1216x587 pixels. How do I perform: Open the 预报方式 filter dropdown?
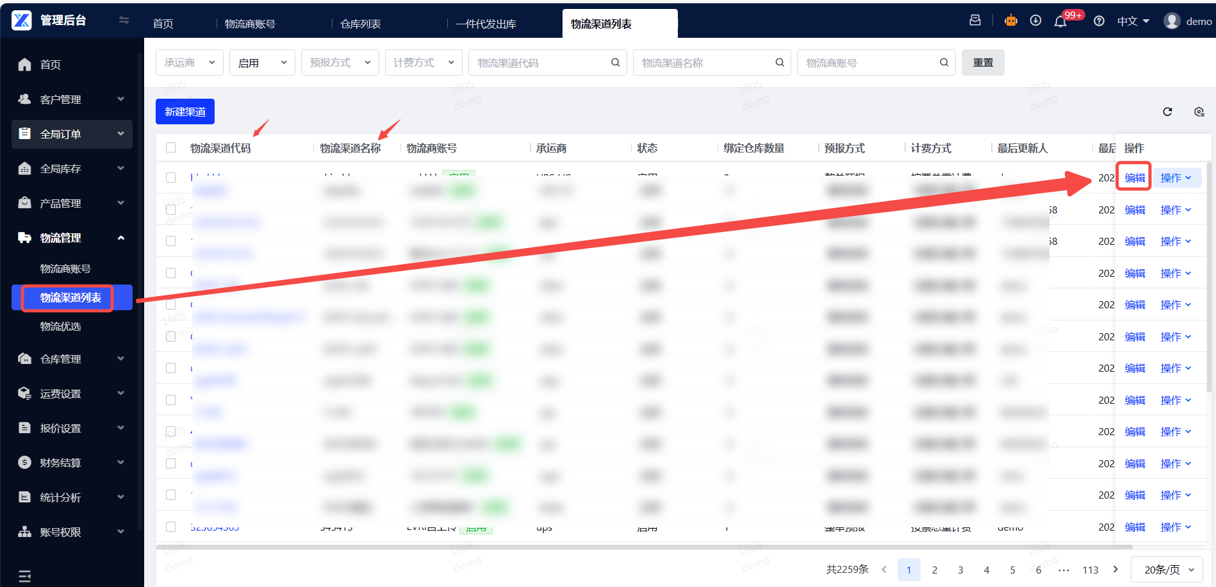click(340, 62)
